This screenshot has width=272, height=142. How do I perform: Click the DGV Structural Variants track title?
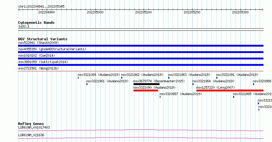(43, 39)
